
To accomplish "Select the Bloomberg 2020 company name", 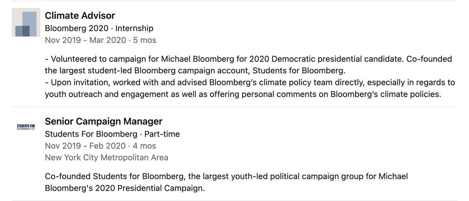I will tap(76, 28).
